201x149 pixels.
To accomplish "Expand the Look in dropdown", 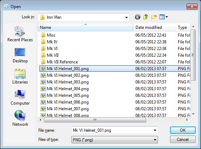I will click(x=126, y=17).
